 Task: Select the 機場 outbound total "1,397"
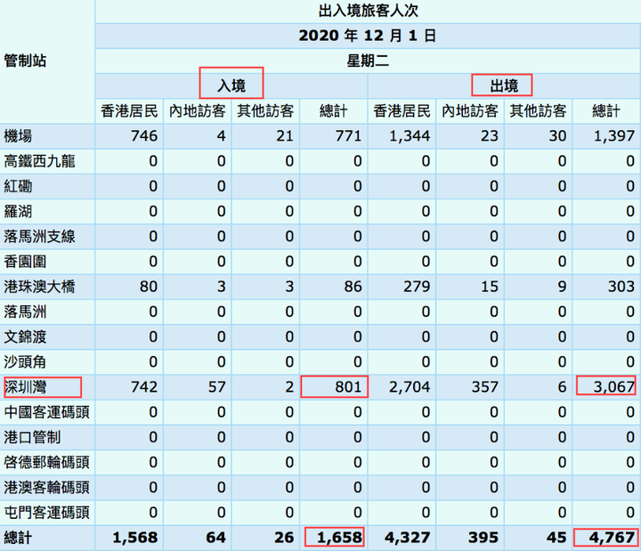click(x=614, y=136)
